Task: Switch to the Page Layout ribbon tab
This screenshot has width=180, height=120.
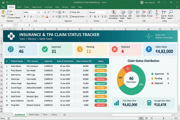Action: click(37, 7)
